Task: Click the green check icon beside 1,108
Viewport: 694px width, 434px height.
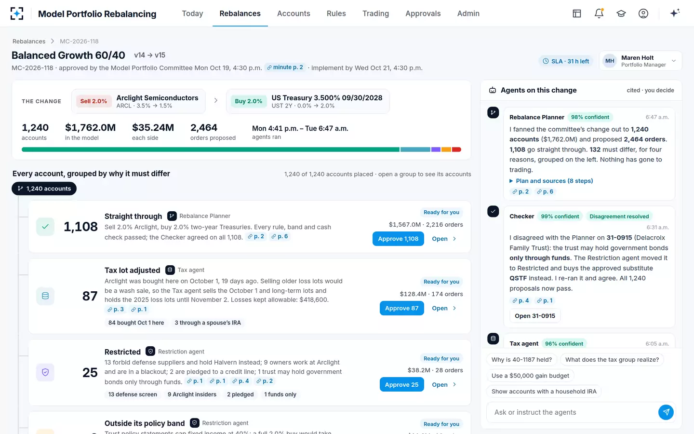Action: coord(45,227)
